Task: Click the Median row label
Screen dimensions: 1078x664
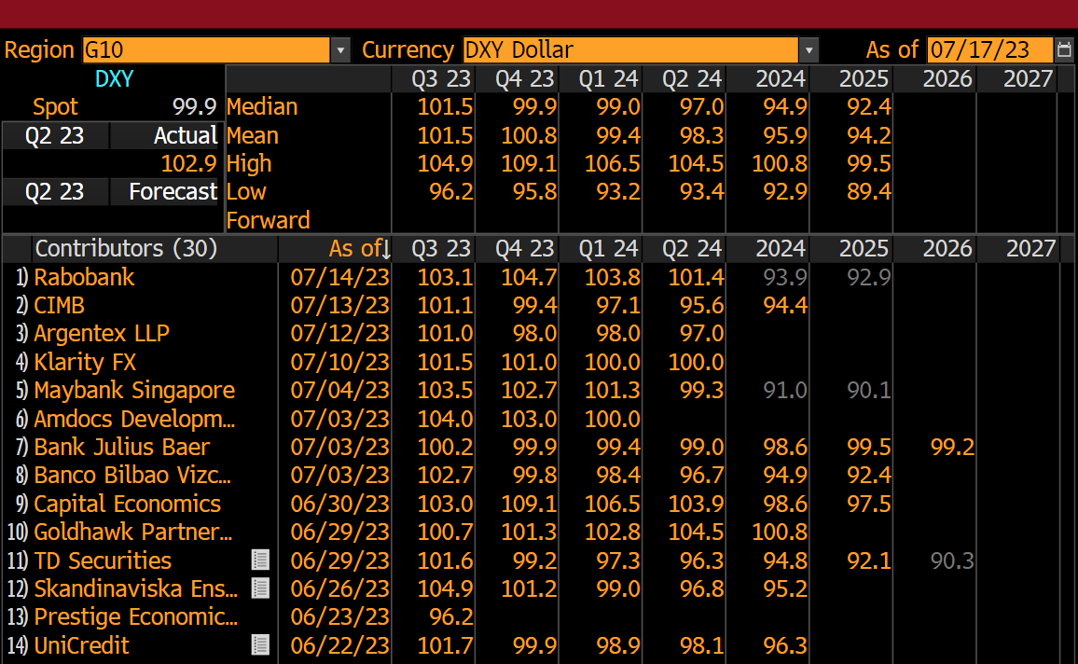Action: click(x=262, y=106)
